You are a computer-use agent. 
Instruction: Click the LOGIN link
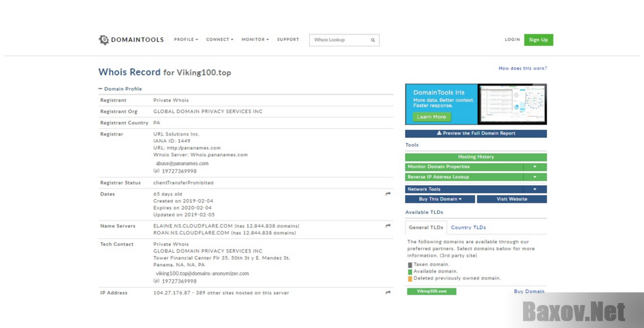(x=512, y=40)
